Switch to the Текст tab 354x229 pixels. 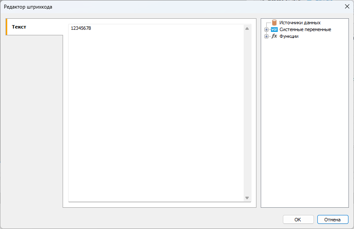pos(19,27)
